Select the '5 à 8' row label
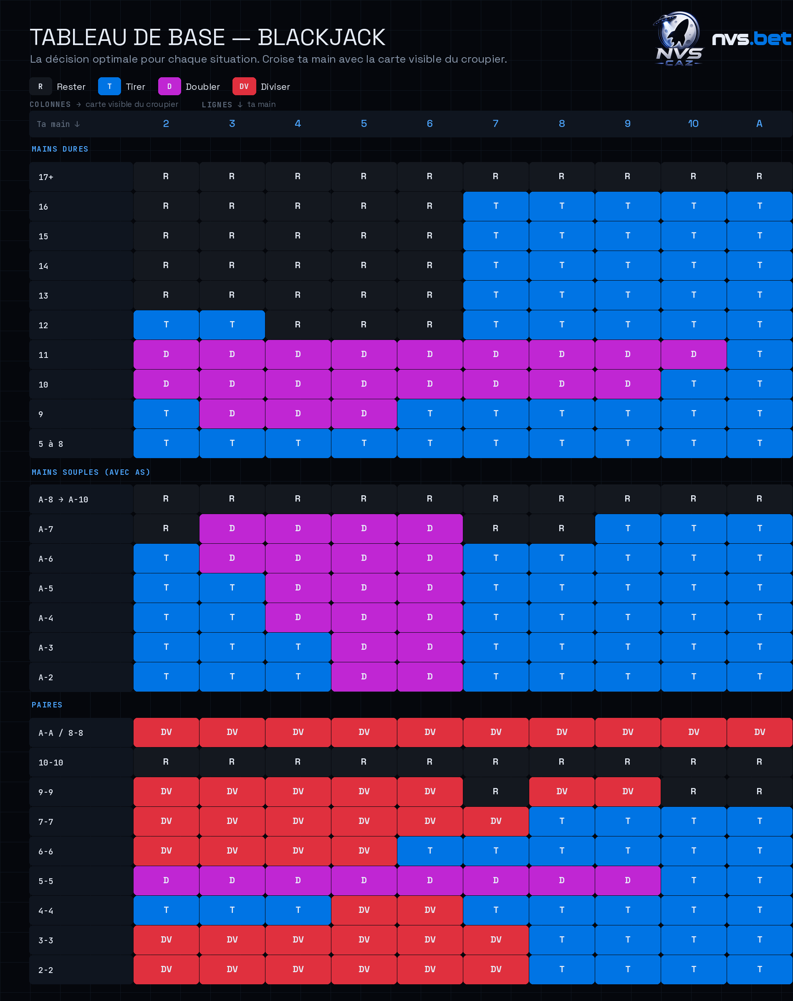The width and height of the screenshot is (793, 1001). pos(81,444)
